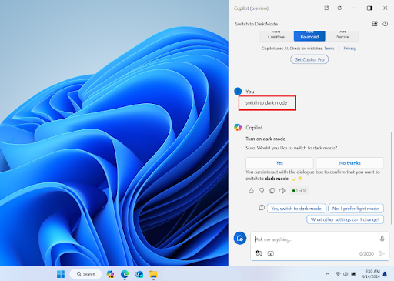Screen dimensions: 394x281
Task: Select the More Balanced conversation style
Action: click(x=309, y=35)
